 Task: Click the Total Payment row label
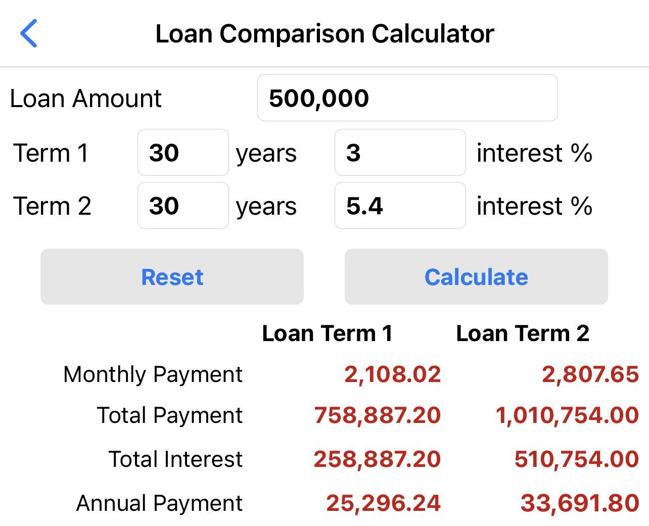point(169,415)
